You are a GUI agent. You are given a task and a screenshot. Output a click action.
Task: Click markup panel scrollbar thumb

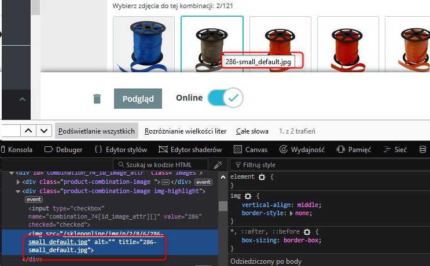[223, 206]
